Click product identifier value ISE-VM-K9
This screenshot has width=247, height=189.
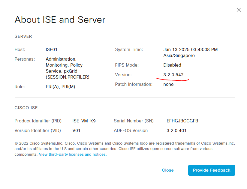(84, 121)
